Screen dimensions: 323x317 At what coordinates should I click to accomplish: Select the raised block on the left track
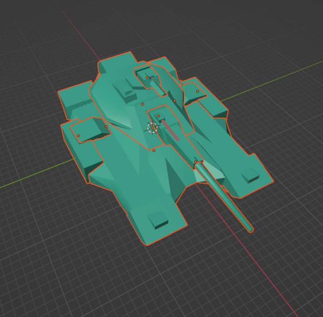pyautogui.click(x=91, y=130)
